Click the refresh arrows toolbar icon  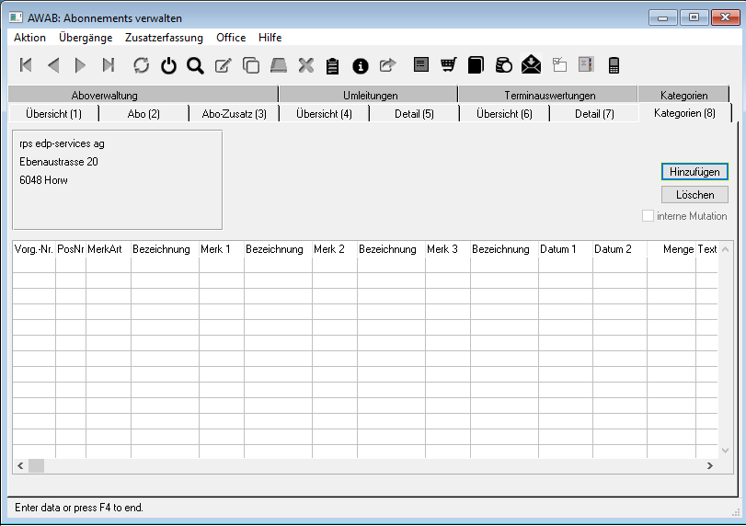(141, 64)
